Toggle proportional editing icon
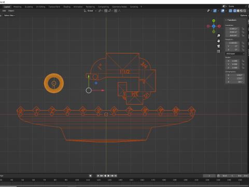The image size is (249, 187). point(116,11)
